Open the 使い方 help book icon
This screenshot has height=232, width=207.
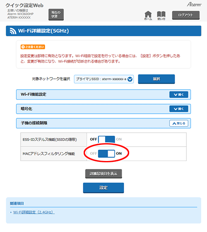(161, 15)
